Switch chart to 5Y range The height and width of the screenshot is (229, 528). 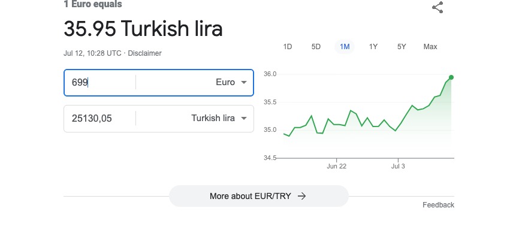tap(402, 47)
